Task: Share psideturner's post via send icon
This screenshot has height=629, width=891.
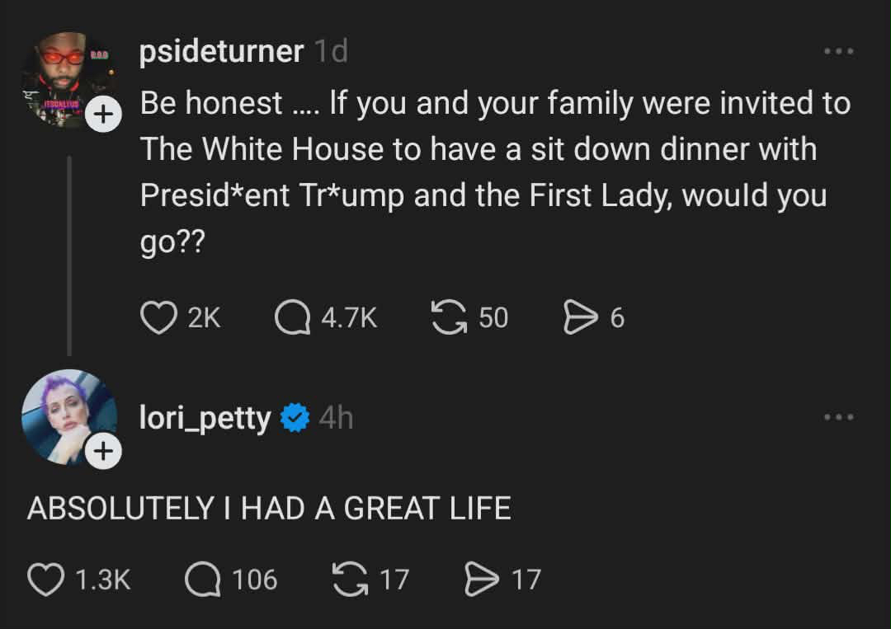Action: 580,318
